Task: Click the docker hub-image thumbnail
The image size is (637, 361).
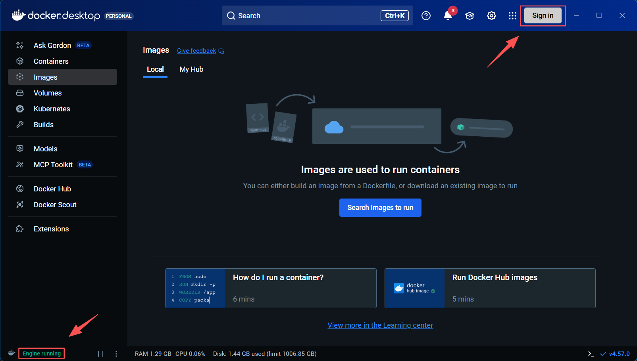Action: 415,288
